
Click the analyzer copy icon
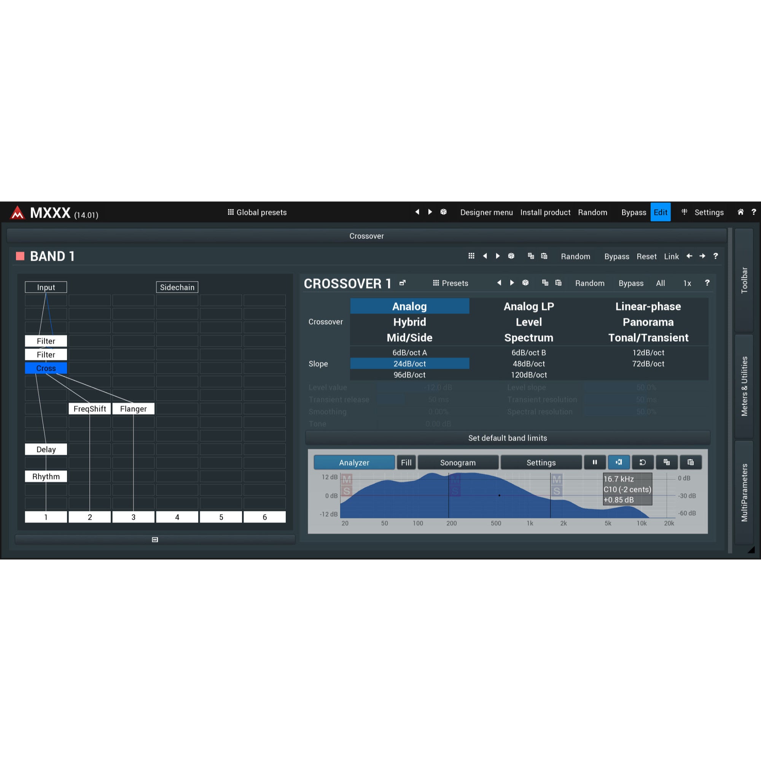667,462
